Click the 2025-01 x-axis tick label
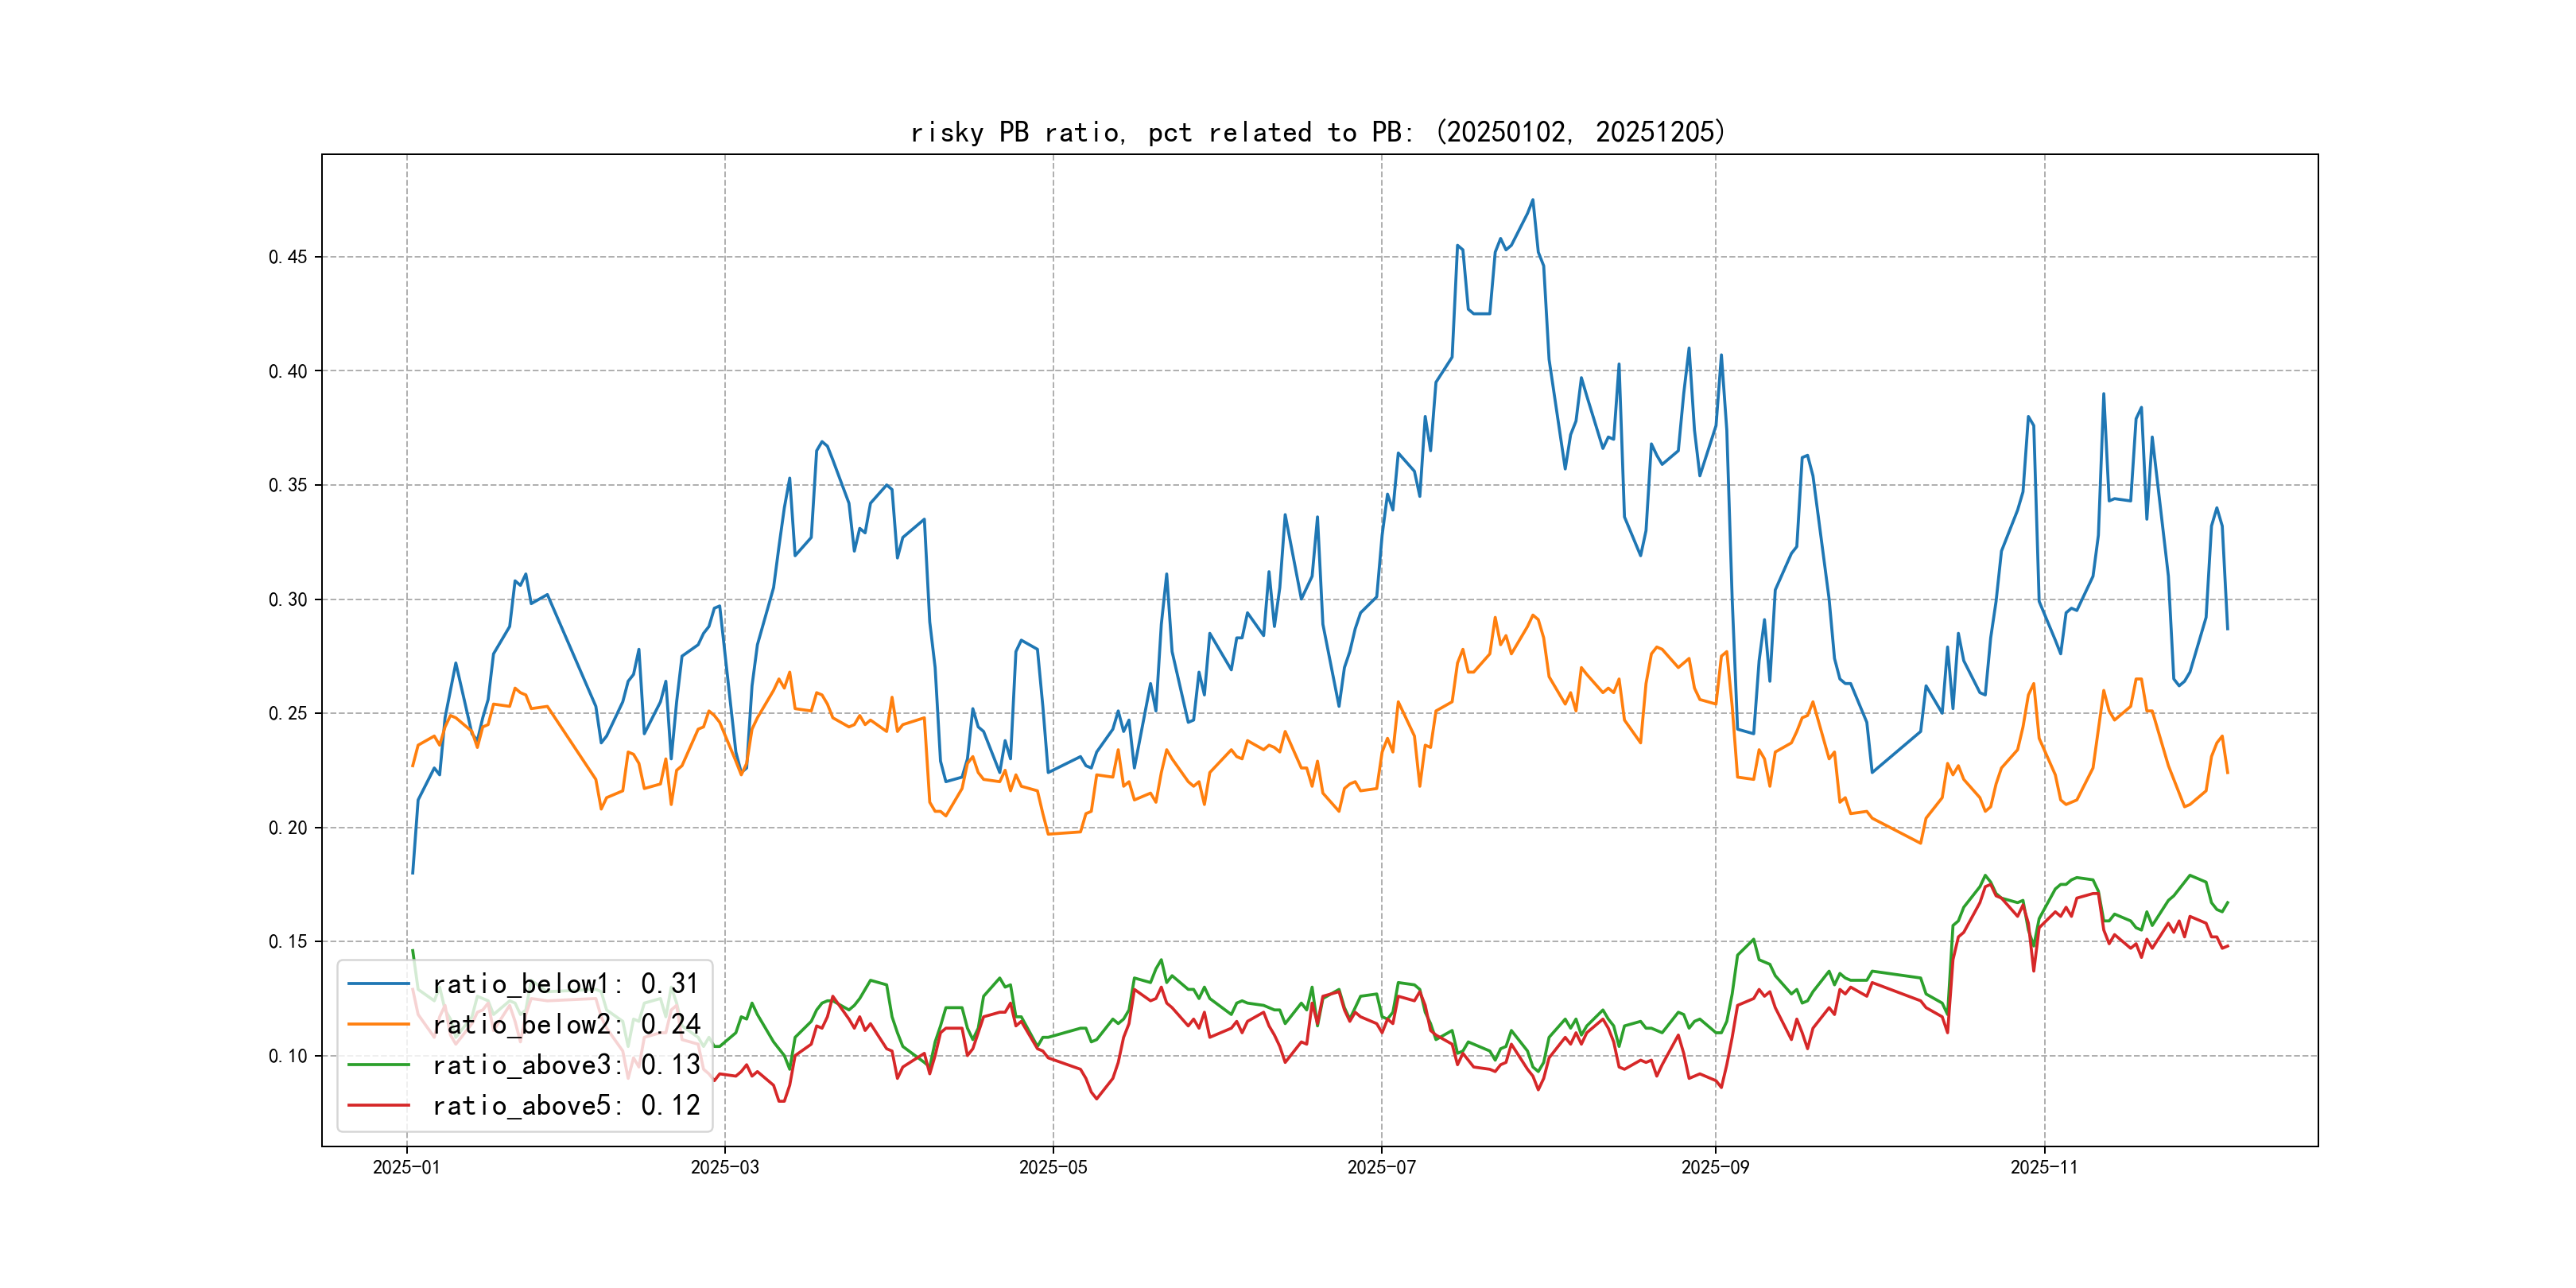This screenshot has height=1288, width=2576. pyautogui.click(x=406, y=1167)
